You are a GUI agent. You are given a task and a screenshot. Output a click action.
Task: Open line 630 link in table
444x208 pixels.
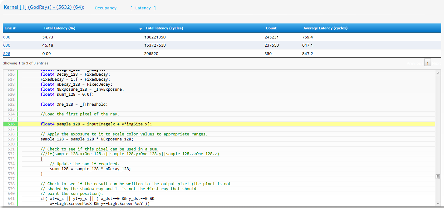click(x=7, y=45)
